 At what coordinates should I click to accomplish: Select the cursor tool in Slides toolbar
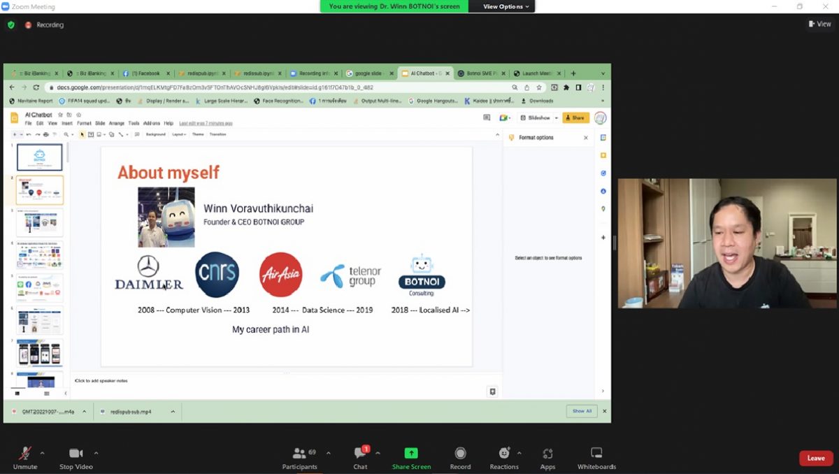click(x=82, y=134)
